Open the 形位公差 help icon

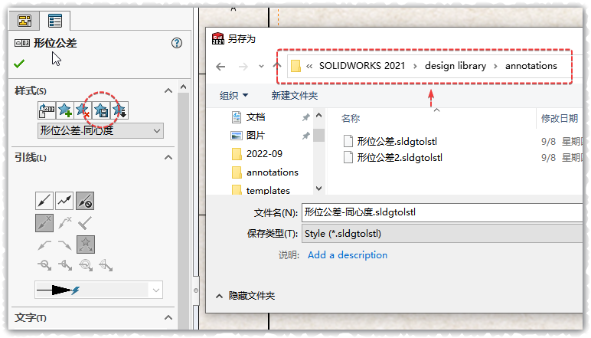tap(177, 44)
